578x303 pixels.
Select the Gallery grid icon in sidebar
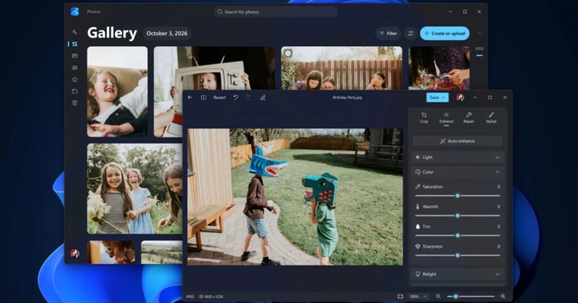pyautogui.click(x=75, y=44)
